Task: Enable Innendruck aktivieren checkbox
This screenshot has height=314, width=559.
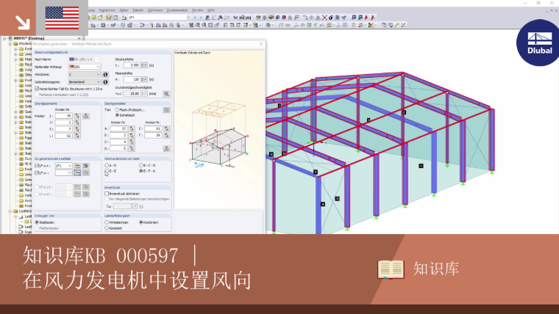Action: pos(107,194)
